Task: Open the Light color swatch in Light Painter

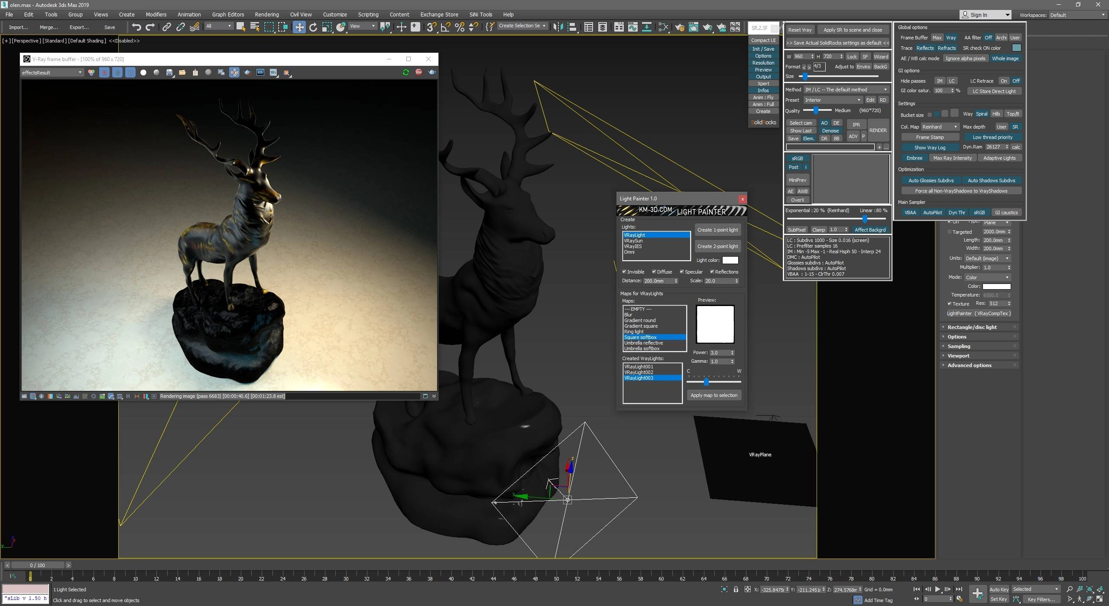Action: click(x=730, y=260)
